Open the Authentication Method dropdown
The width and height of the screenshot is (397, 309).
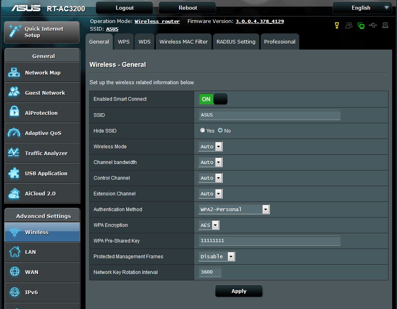(234, 209)
